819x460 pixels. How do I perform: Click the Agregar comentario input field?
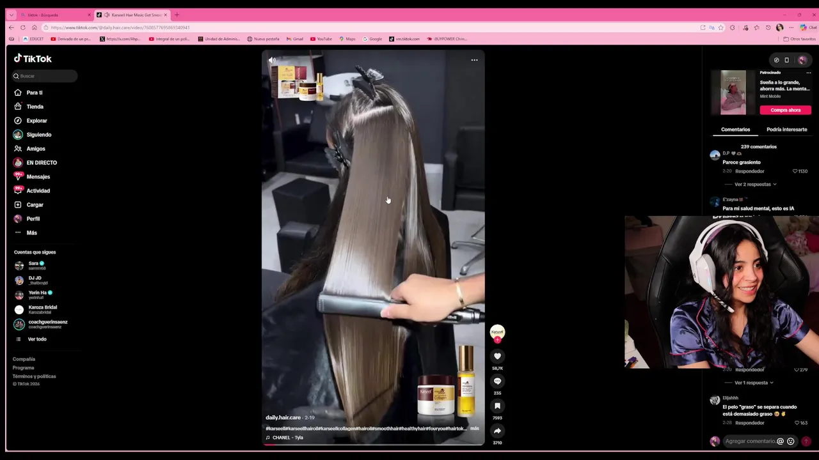click(750, 441)
